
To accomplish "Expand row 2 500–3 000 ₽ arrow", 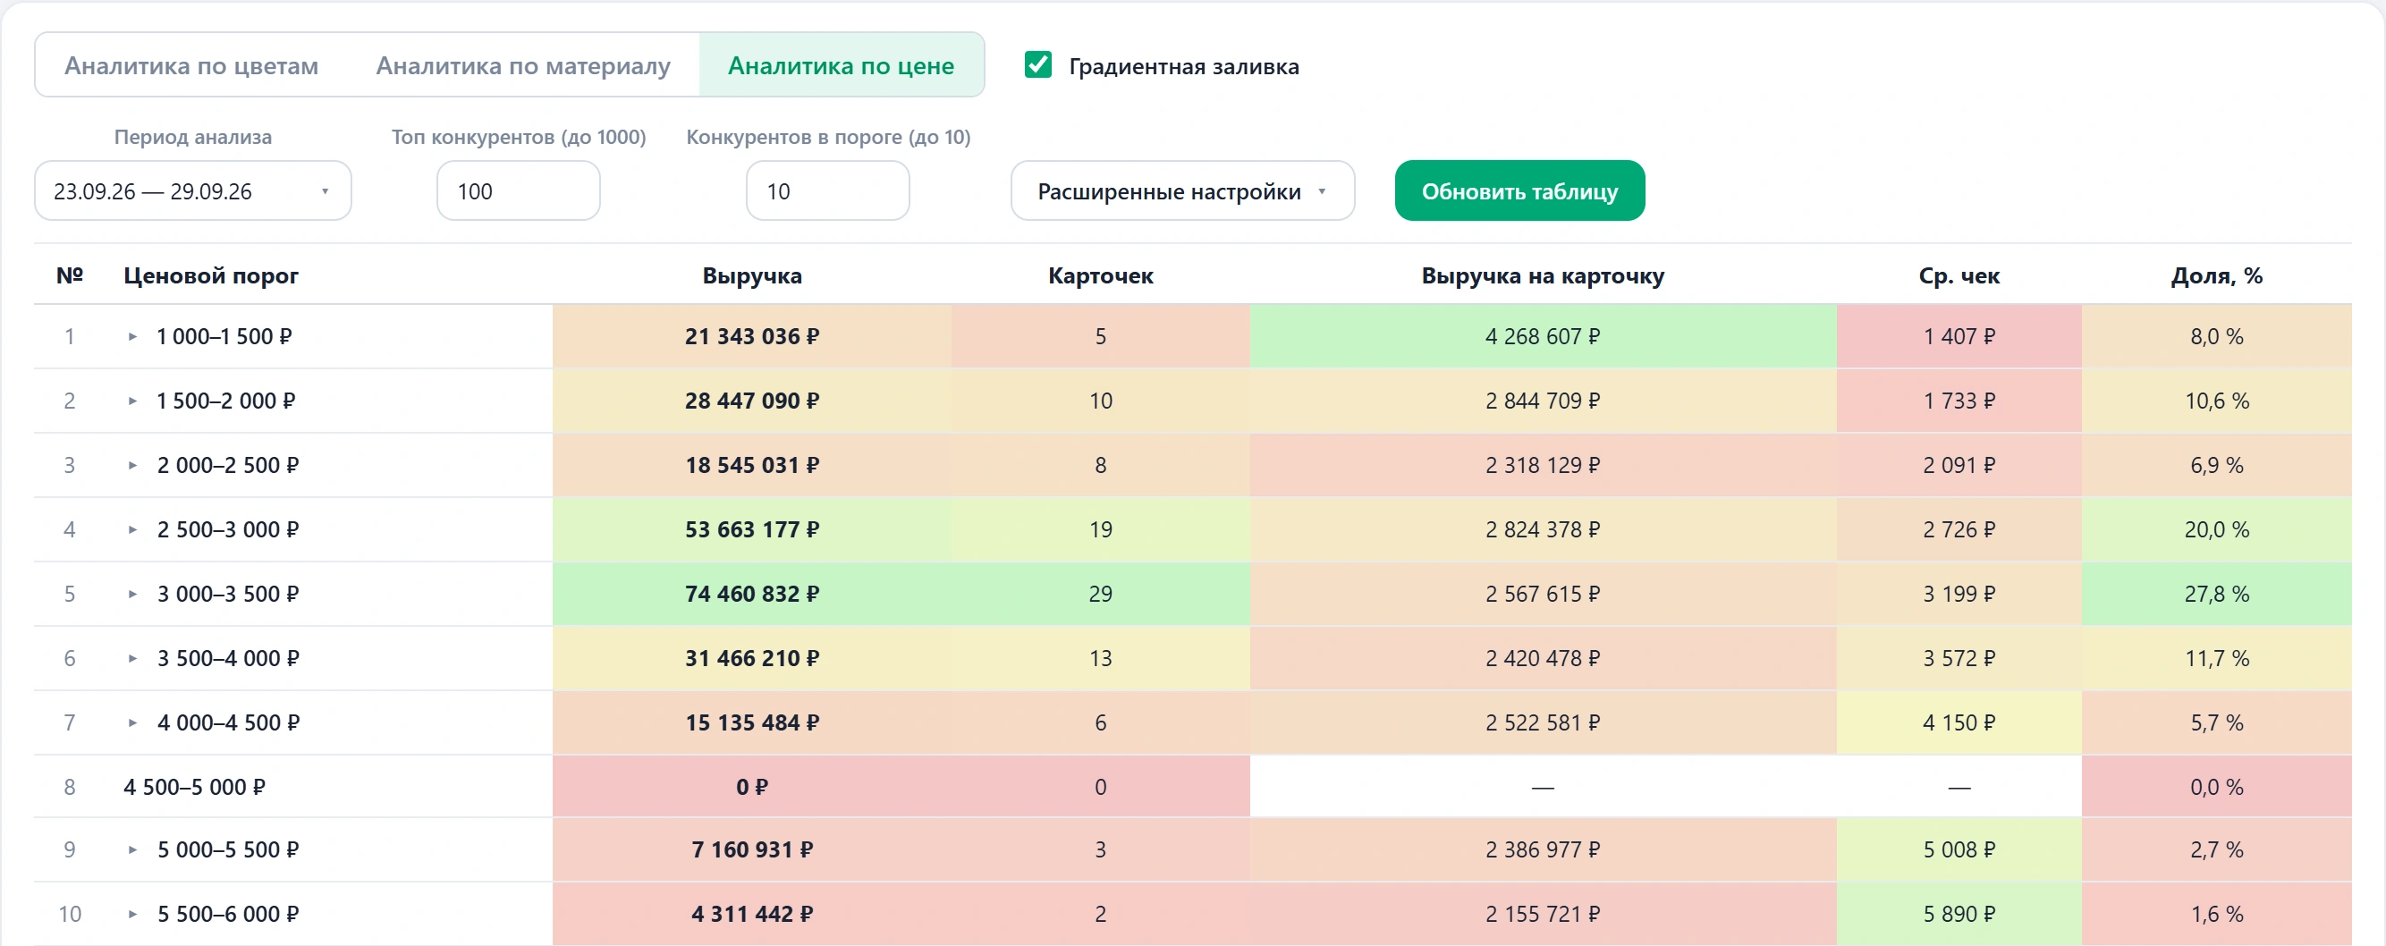I will pyautogui.click(x=132, y=529).
